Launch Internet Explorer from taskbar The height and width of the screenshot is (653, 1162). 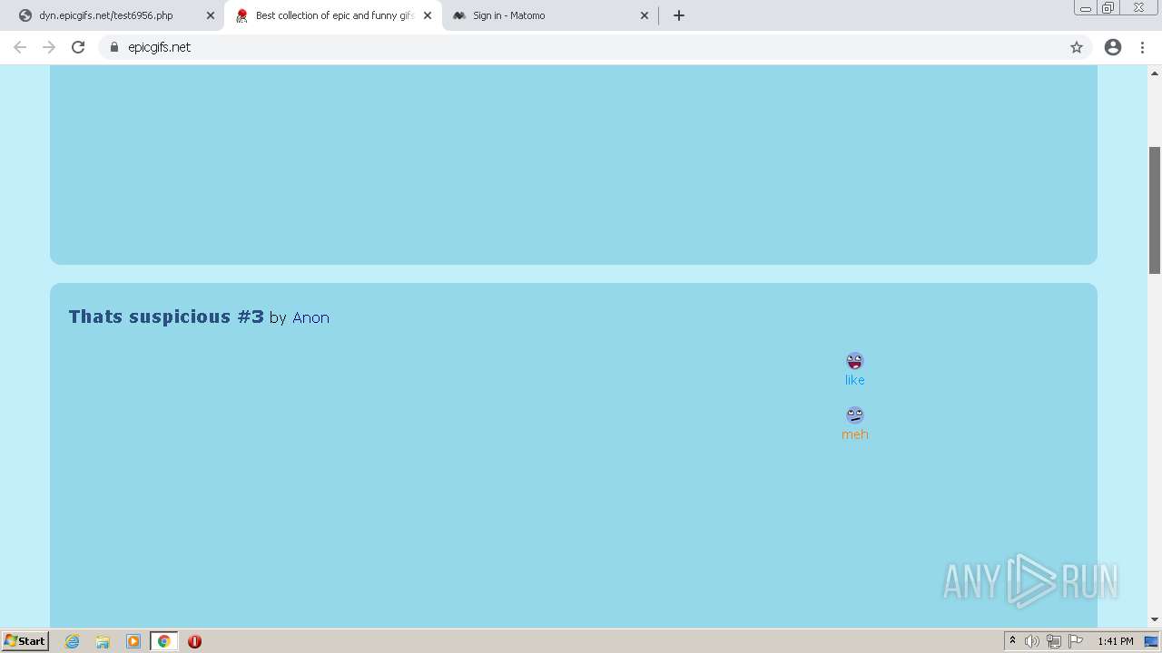click(73, 641)
